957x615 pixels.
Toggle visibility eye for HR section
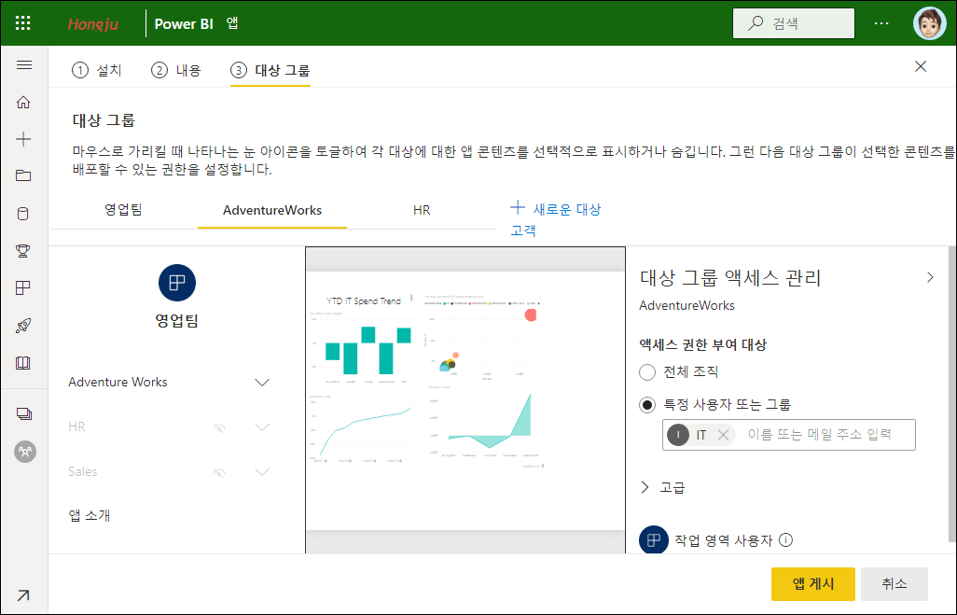219,427
